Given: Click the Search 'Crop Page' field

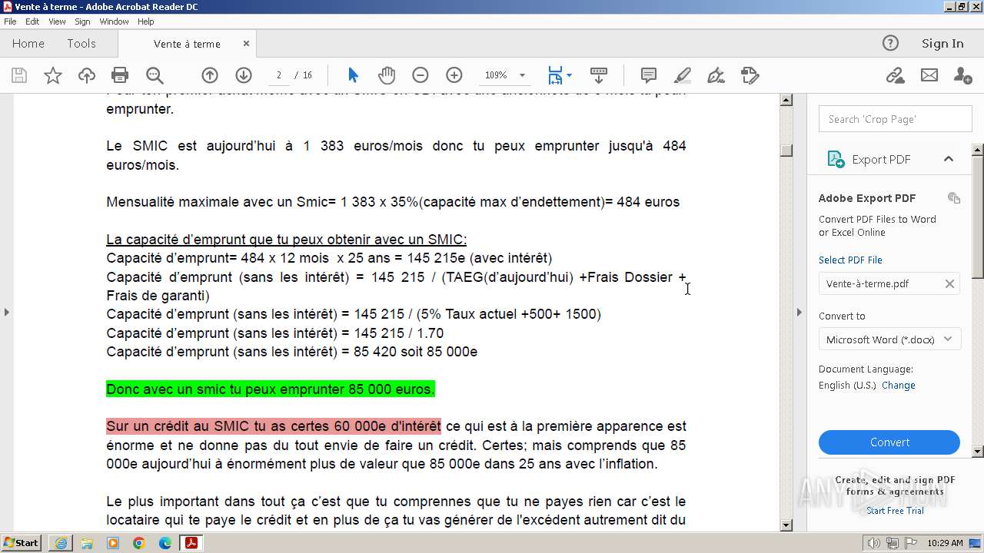Looking at the screenshot, I should [x=896, y=119].
